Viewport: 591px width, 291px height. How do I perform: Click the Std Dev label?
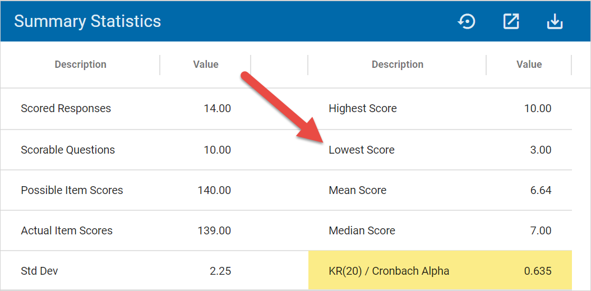click(39, 271)
